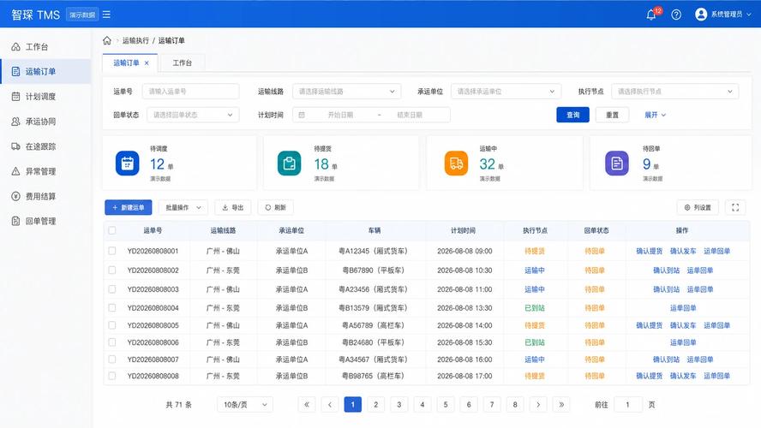Go home via breadcrumb house icon
The image size is (761, 428).
[x=107, y=40]
